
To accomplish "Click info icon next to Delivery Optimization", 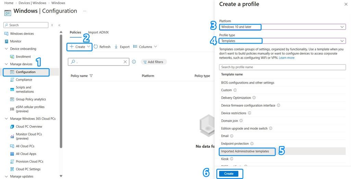I will (x=254, y=98).
